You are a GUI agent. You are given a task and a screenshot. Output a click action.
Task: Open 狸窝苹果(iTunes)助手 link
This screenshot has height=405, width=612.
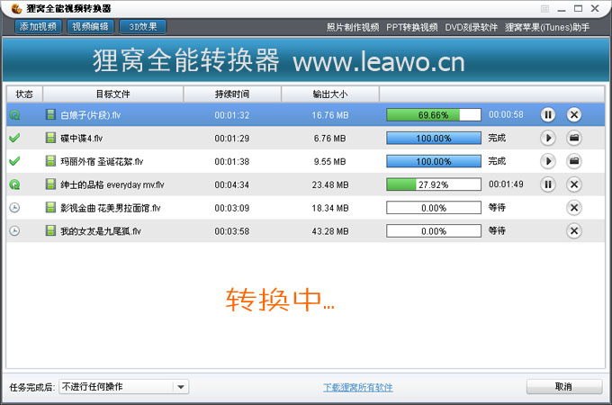pyautogui.click(x=547, y=27)
